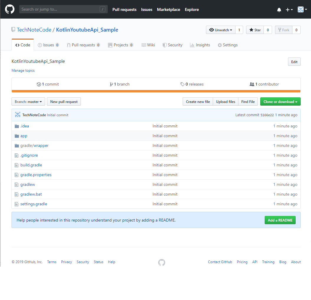Open the commit history via commit icon
Image resolution: width=311 pixels, height=300 pixels.
pos(39,84)
